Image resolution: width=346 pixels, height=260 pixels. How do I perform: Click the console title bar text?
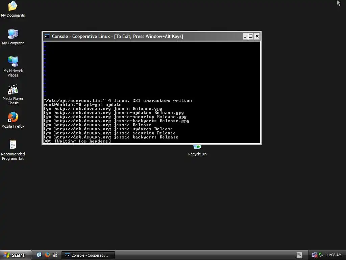click(117, 36)
